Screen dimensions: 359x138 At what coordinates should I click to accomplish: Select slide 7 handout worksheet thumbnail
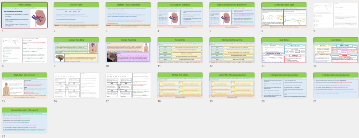(336, 15)
